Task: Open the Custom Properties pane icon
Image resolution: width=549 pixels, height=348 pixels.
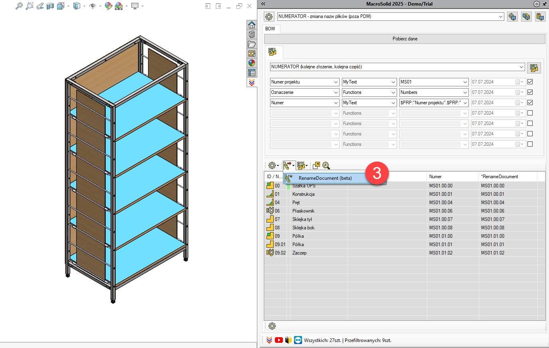Action: coord(252,73)
